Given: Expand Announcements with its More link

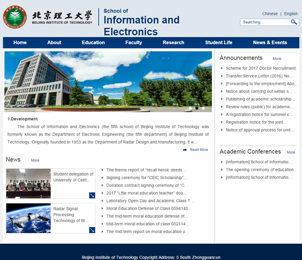Looking at the screenshot, I should pos(277,59).
